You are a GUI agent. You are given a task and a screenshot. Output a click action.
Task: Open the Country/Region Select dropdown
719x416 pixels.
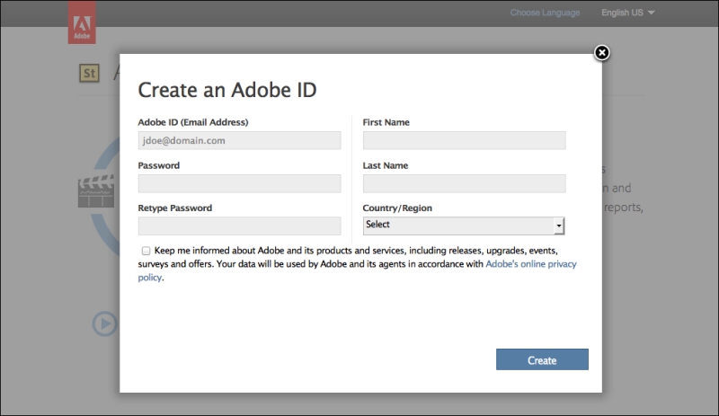[x=464, y=226]
